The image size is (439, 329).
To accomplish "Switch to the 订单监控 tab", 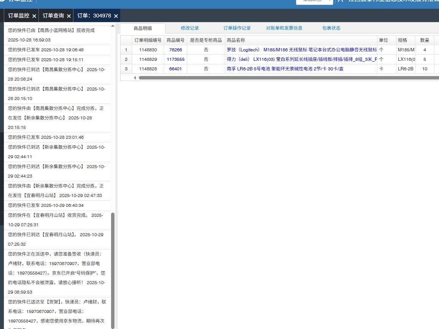I will (19, 16).
